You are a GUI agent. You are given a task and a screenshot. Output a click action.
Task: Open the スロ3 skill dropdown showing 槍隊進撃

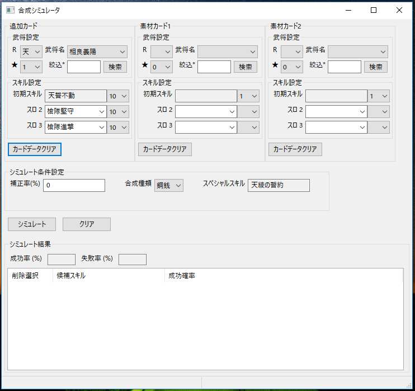point(76,127)
